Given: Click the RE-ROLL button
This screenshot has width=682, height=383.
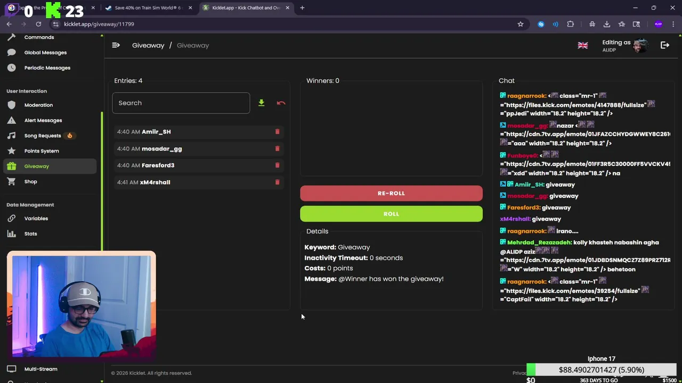Looking at the screenshot, I should pos(391,193).
